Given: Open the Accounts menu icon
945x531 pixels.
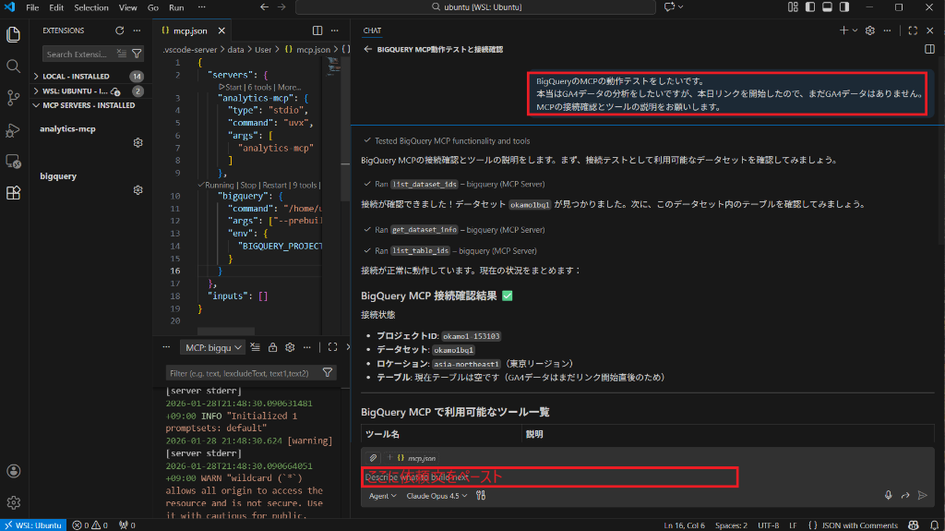Looking at the screenshot, I should tap(13, 471).
